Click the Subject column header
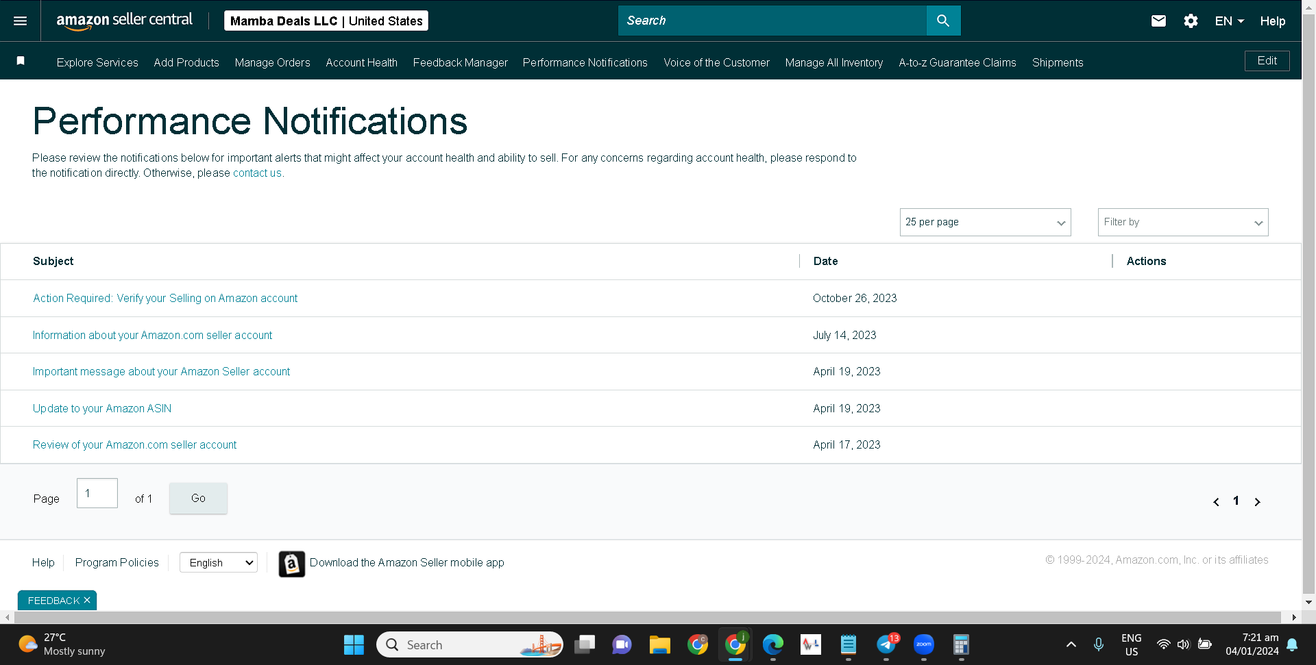The height and width of the screenshot is (665, 1316). point(53,261)
